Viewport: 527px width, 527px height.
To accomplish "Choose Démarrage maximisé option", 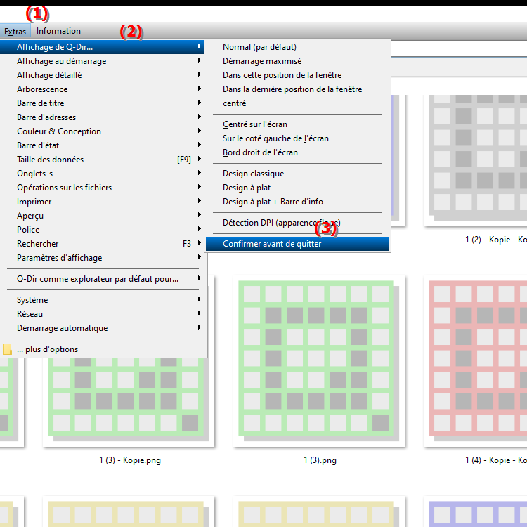I will (x=298, y=61).
